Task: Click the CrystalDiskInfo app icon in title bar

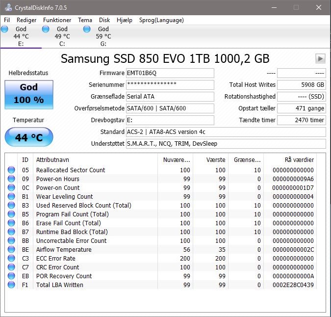Action: point(8,7)
